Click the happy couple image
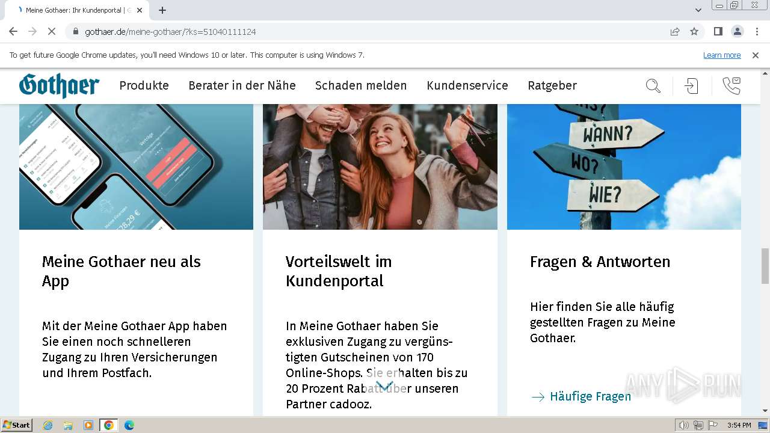This screenshot has height=433, width=770. tap(380, 167)
